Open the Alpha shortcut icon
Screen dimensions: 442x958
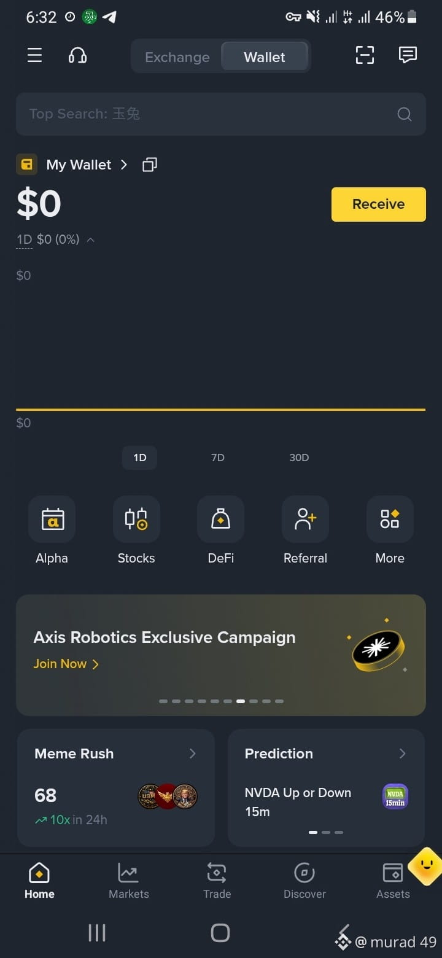pos(52,519)
